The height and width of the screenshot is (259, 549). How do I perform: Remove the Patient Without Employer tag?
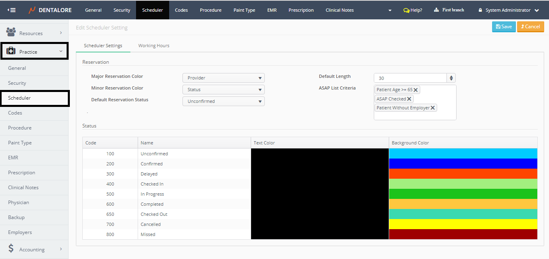433,108
